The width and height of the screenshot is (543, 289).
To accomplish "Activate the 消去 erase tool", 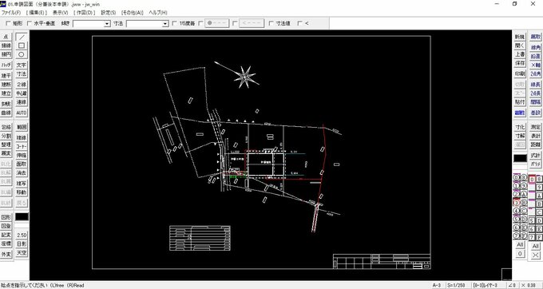I will point(22,172).
